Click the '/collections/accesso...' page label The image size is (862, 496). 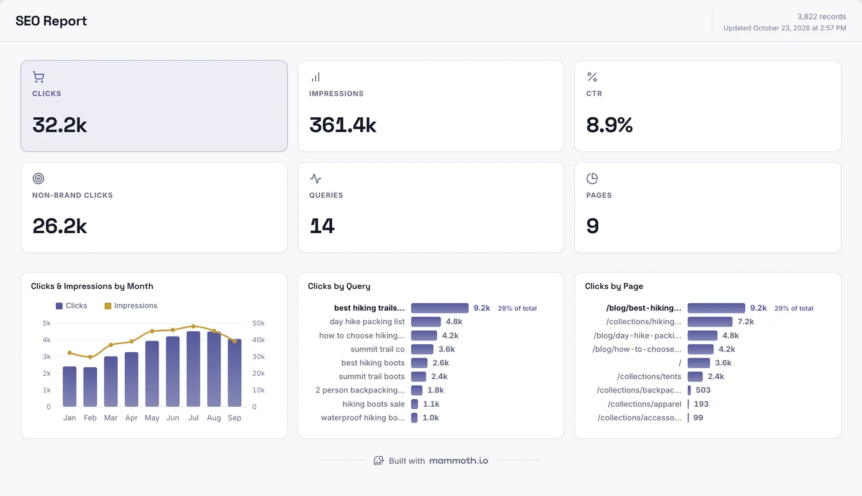[640, 417]
